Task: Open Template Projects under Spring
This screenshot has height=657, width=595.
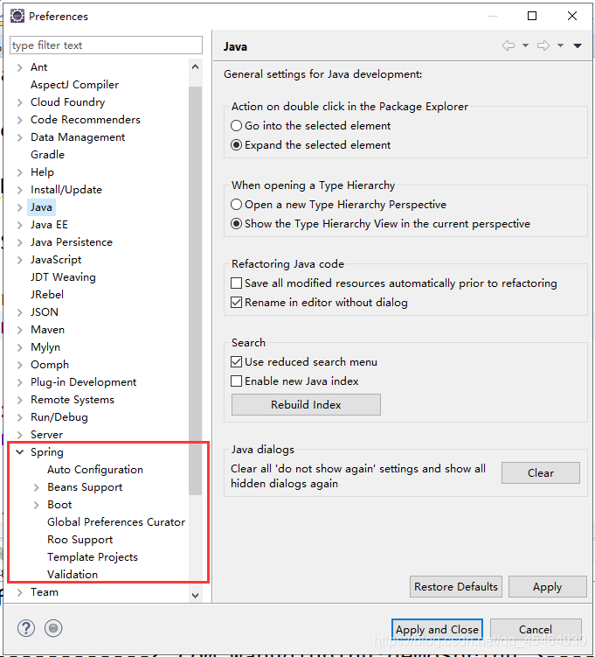Action: pyautogui.click(x=93, y=557)
